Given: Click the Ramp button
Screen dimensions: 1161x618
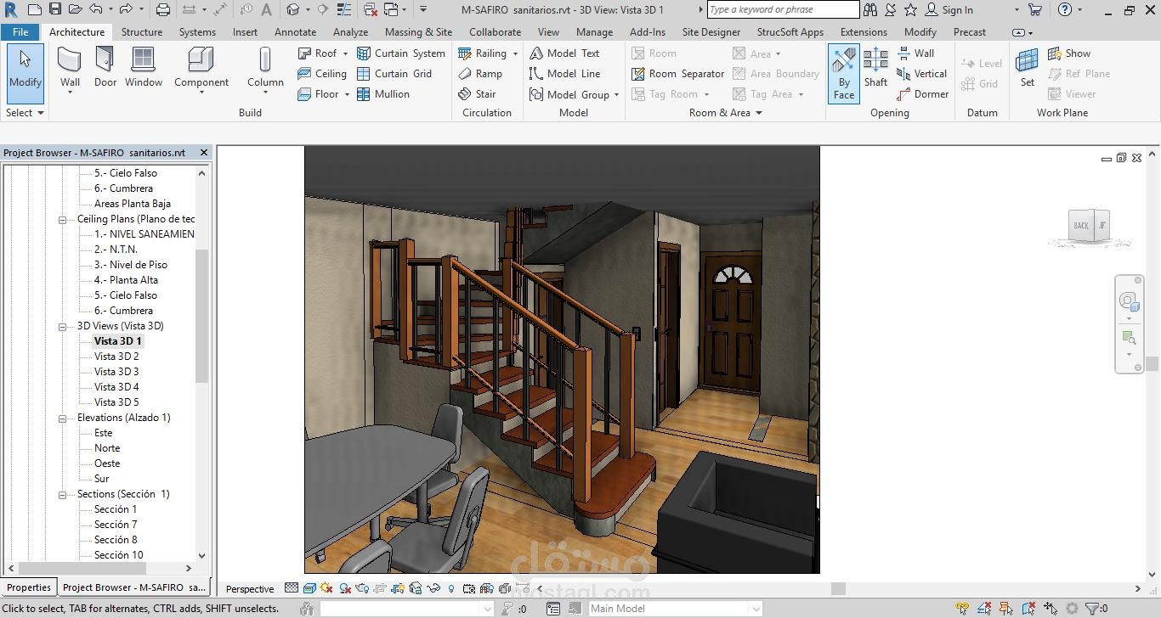Looking at the screenshot, I should (x=479, y=73).
